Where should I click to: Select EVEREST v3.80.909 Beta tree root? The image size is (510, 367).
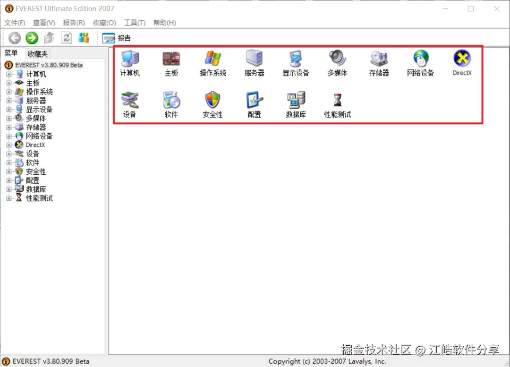pyautogui.click(x=49, y=65)
